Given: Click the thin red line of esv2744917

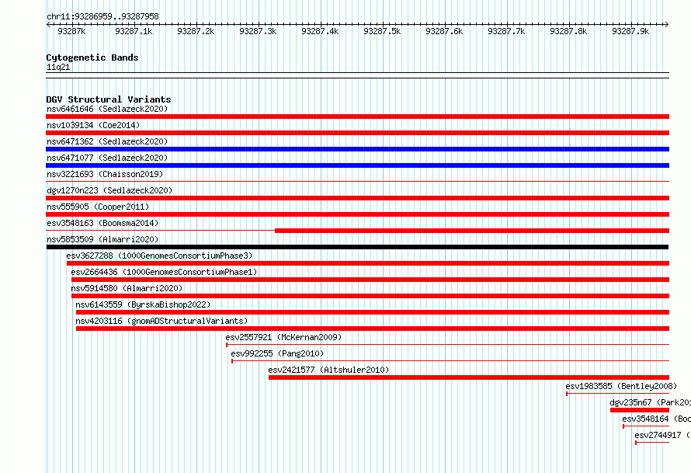Looking at the screenshot, I should (651, 442).
